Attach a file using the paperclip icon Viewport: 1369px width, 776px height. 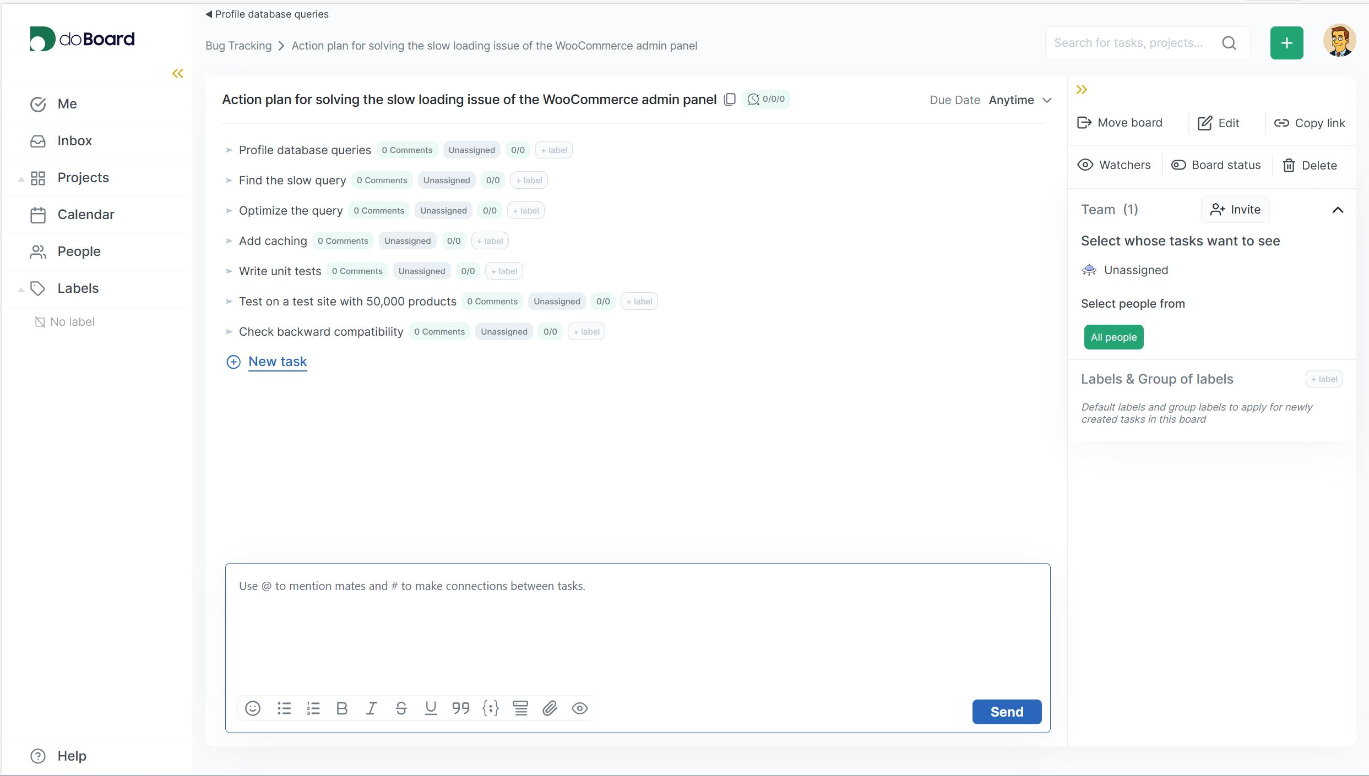click(550, 708)
